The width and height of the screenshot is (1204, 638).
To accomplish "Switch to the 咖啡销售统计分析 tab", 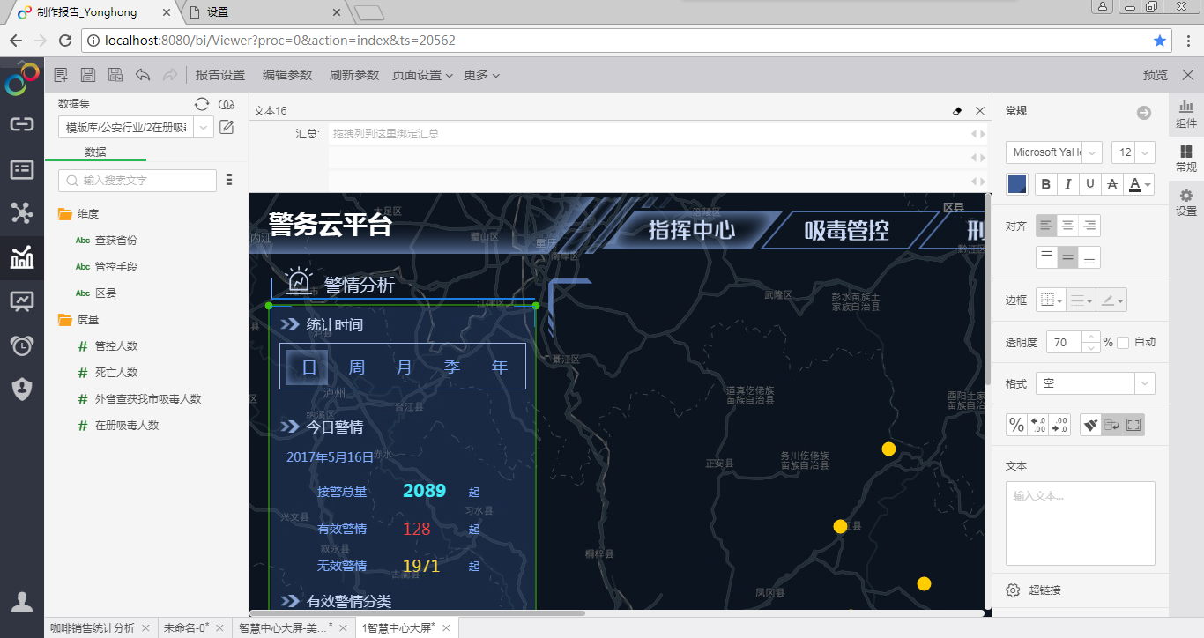I will point(93,628).
